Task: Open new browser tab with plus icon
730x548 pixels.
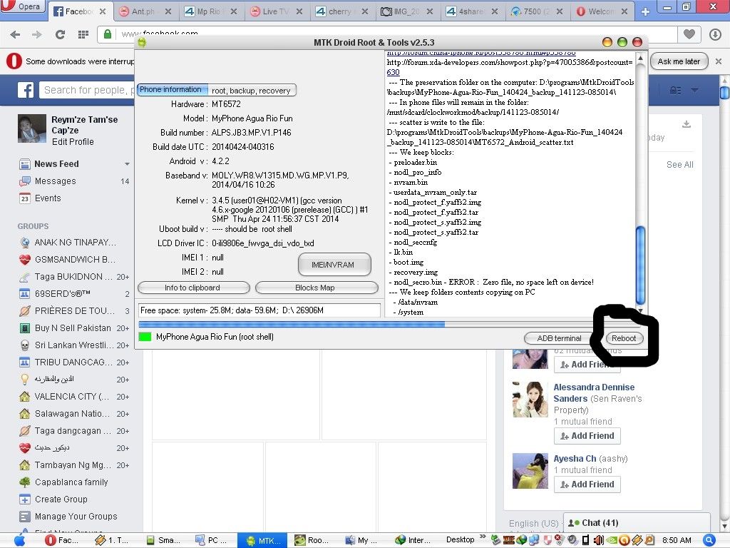Action: pos(645,11)
